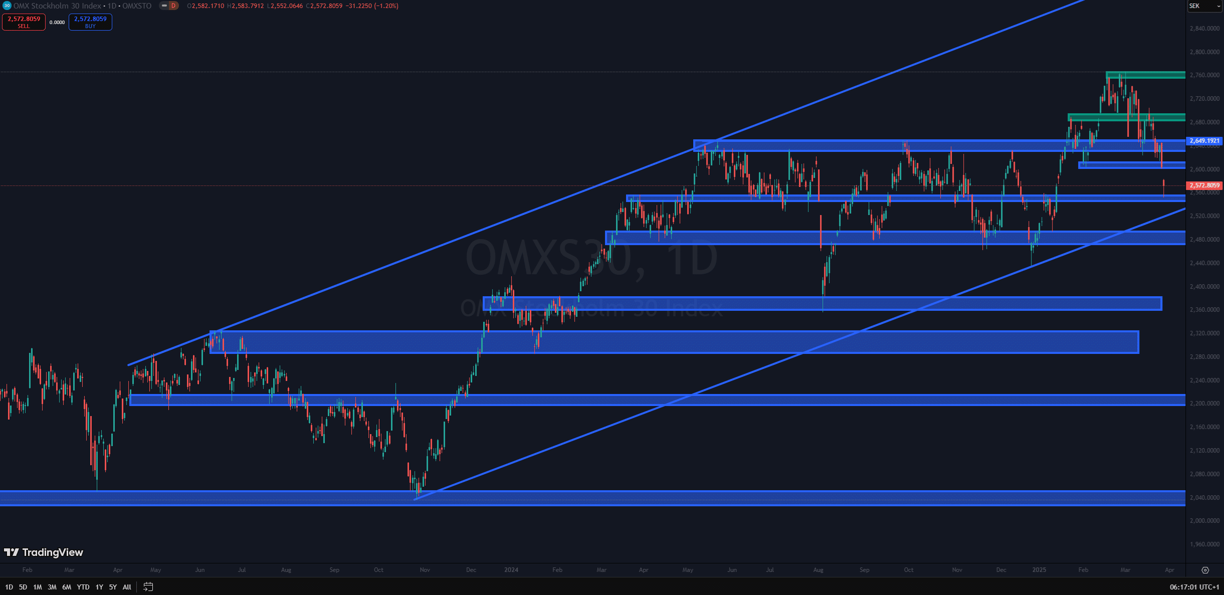
Task: Click the BUY 2,572.8059 button
Action: click(x=90, y=22)
